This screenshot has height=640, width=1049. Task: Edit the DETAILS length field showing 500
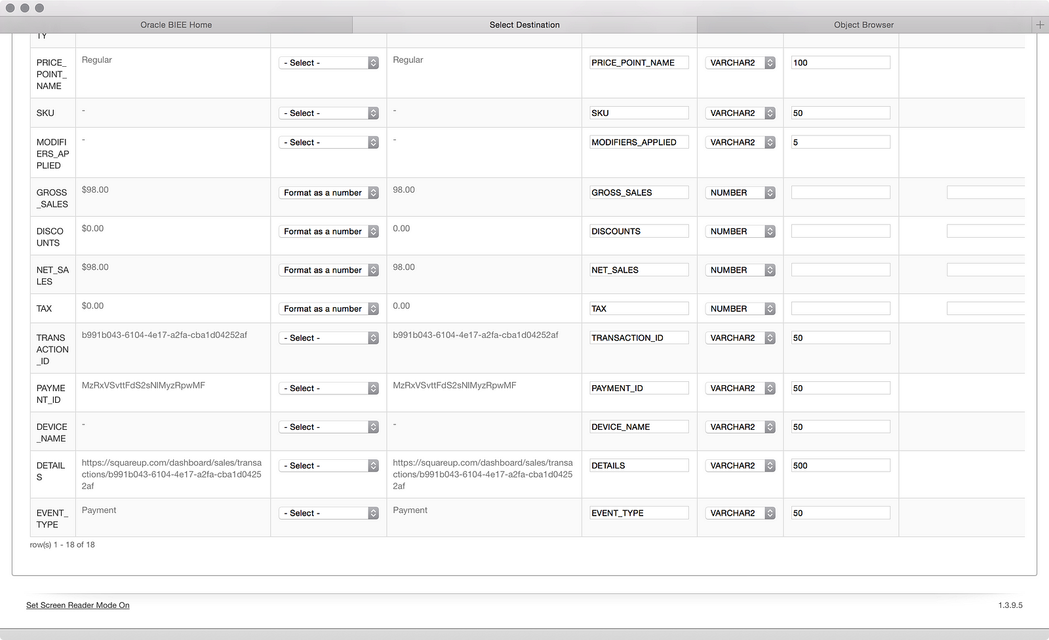841,466
